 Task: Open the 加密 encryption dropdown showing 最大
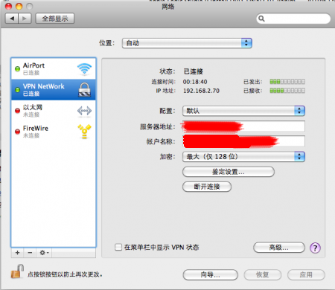click(243, 157)
